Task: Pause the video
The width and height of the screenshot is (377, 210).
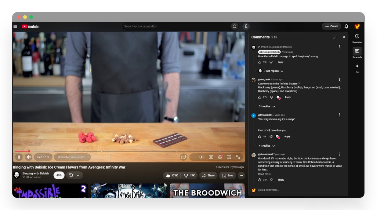Action: pyautogui.click(x=19, y=157)
